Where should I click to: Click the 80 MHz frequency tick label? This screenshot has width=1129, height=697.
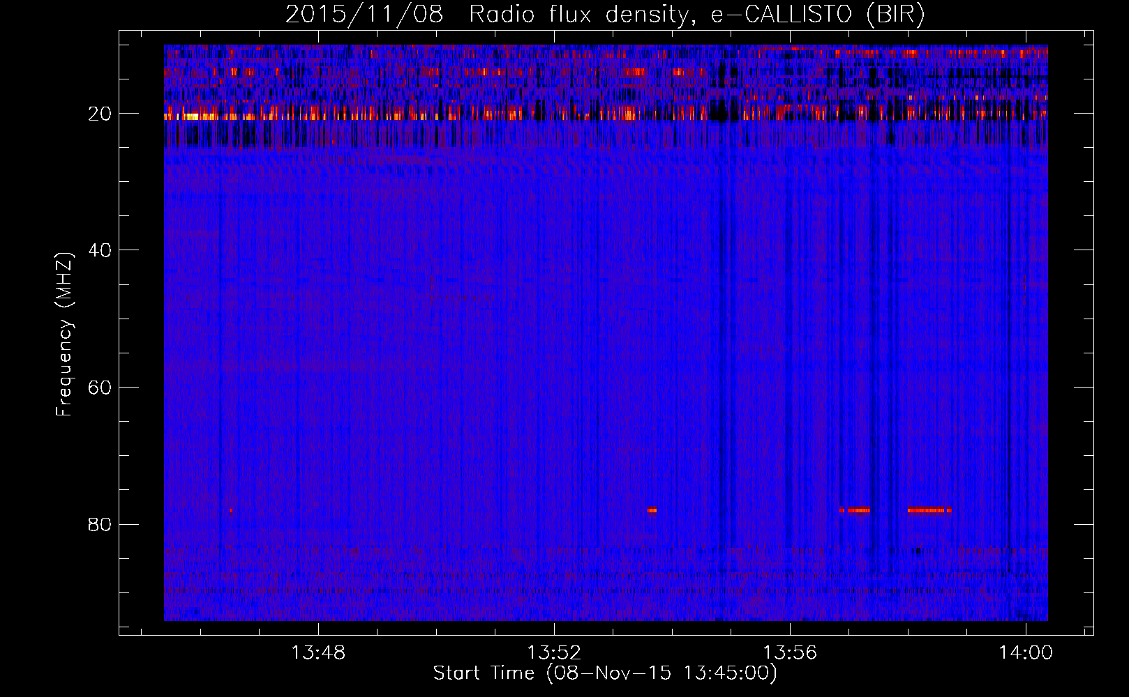tap(100, 524)
